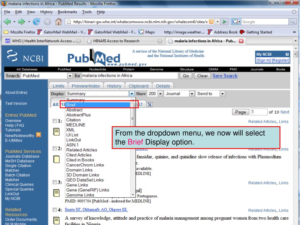Viewport: 300px width, 225px height.
Task: Select Brief in the display list
Action: pos(98,105)
